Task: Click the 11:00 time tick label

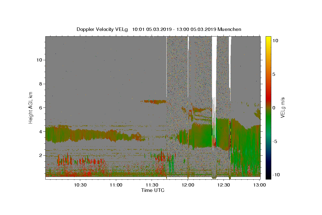Action: coord(116,185)
